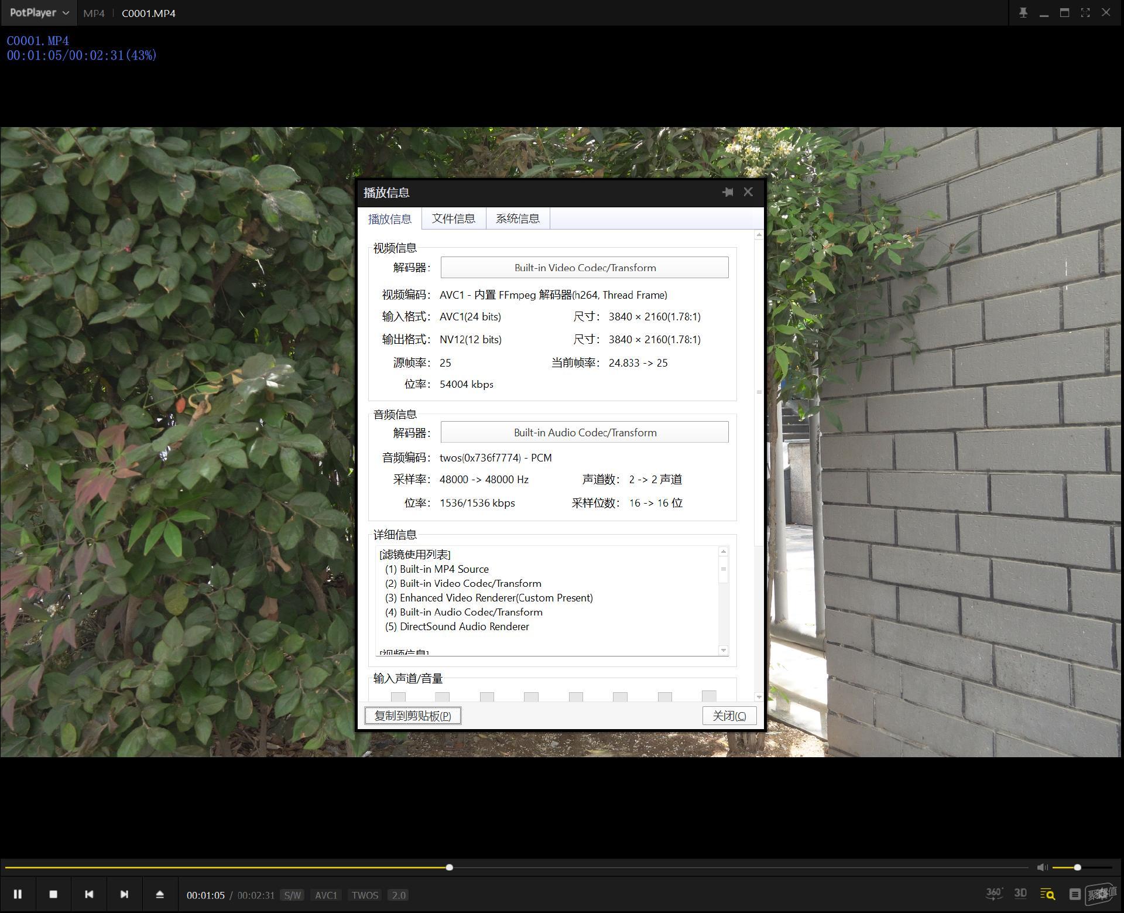Click the twos(0x736f7774) - PCM audio codec text
Image resolution: width=1124 pixels, height=913 pixels.
[496, 457]
